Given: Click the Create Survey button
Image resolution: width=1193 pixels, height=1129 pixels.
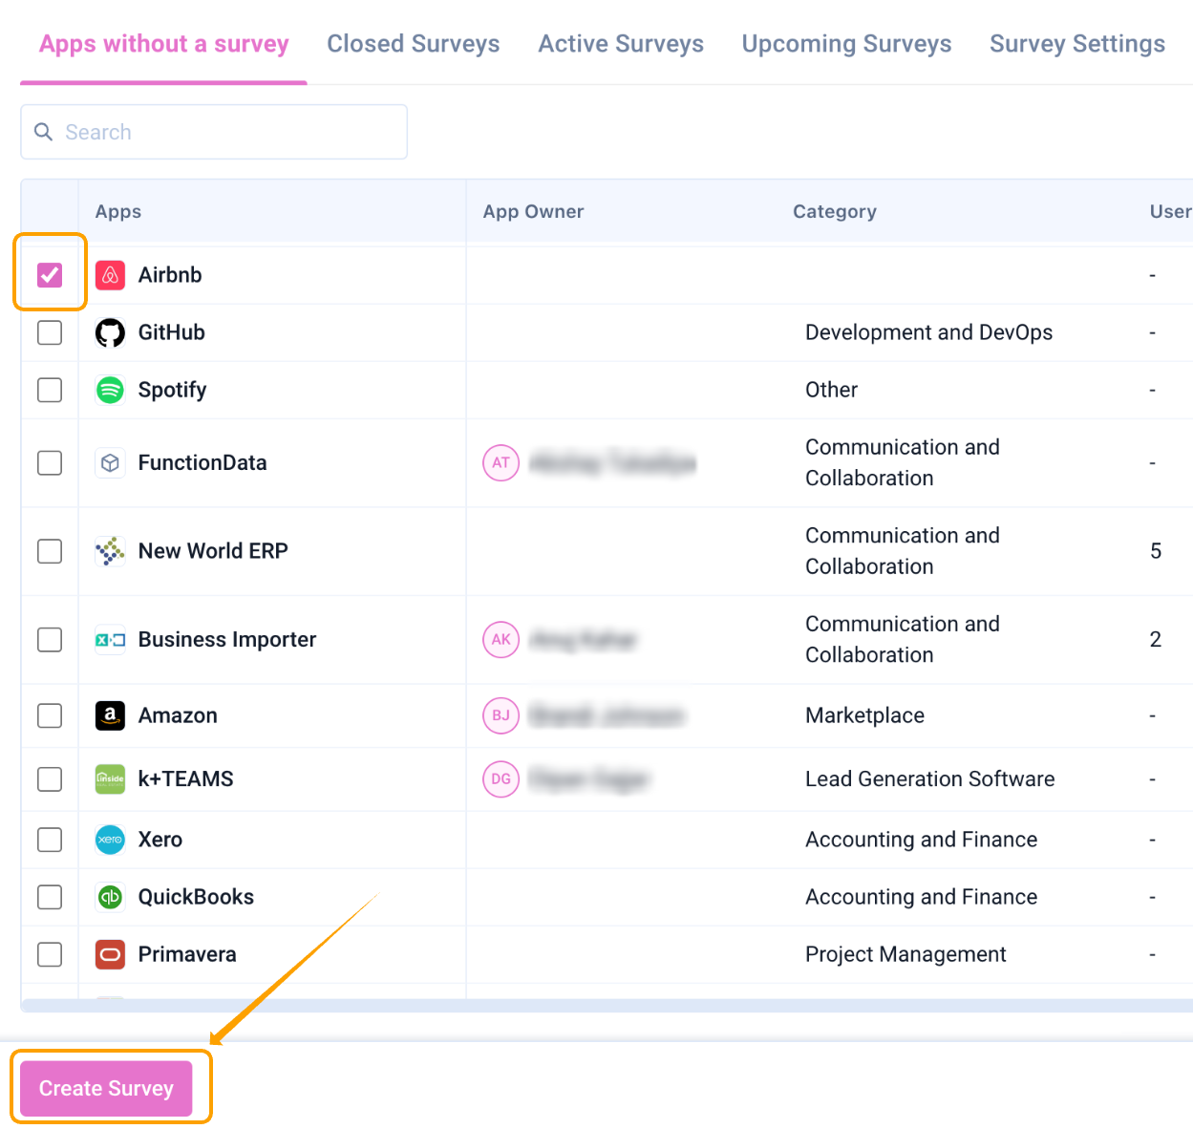Looking at the screenshot, I should (106, 1089).
